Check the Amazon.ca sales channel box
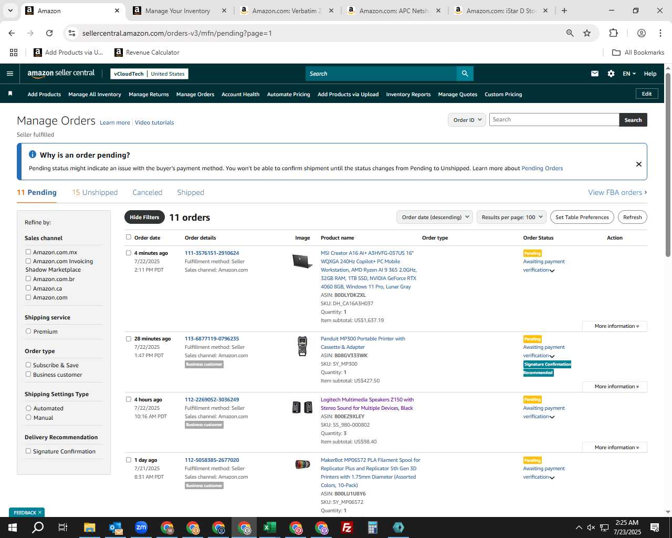The height and width of the screenshot is (538, 672). tap(28, 288)
